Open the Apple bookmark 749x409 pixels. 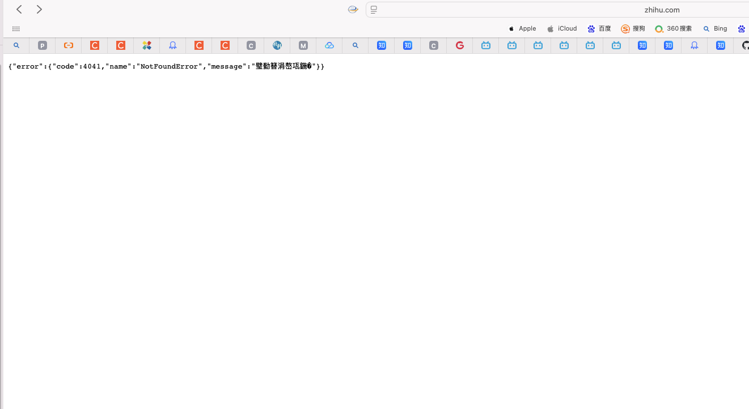point(522,28)
